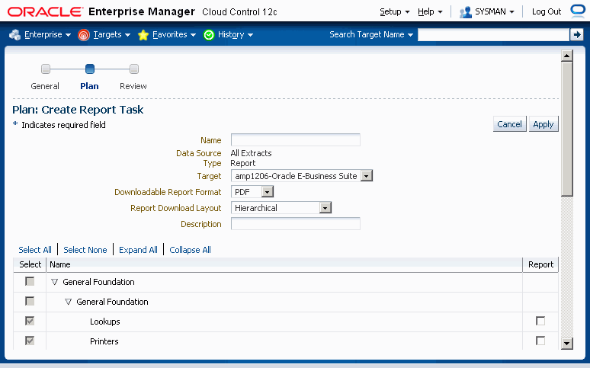Click the Enterprise cubes icon

[x=14, y=34]
